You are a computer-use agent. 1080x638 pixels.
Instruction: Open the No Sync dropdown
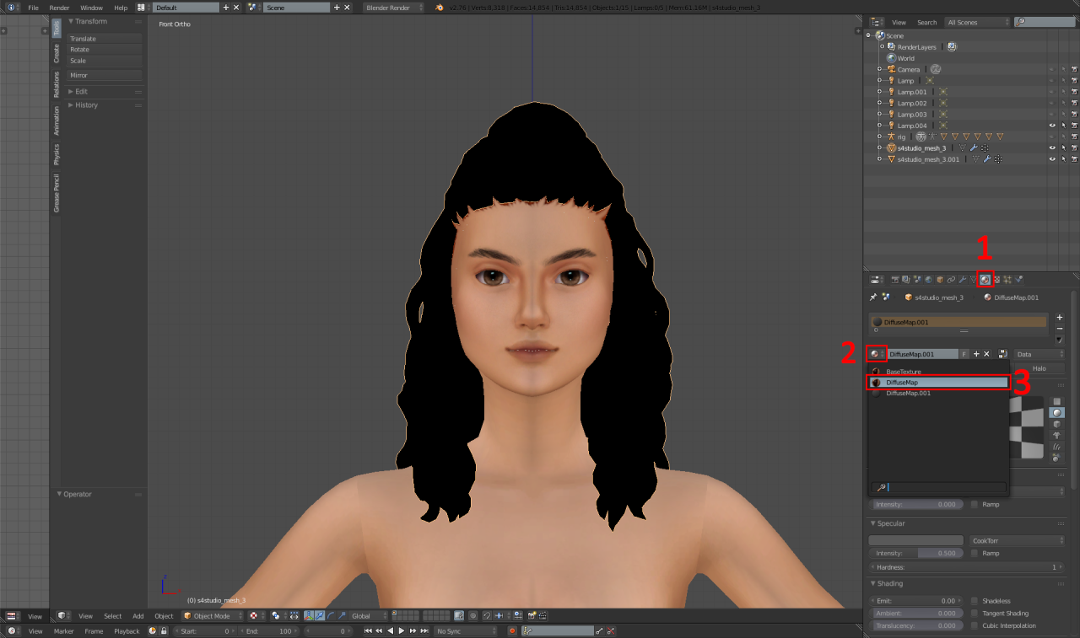click(466, 630)
